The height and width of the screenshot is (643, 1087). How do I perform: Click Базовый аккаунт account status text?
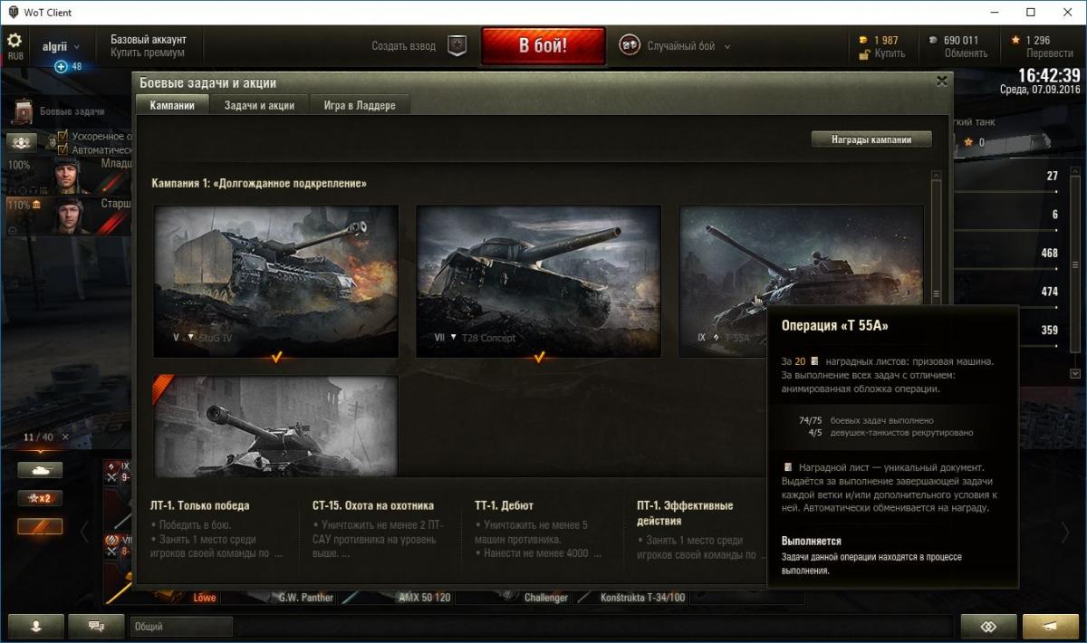(149, 40)
